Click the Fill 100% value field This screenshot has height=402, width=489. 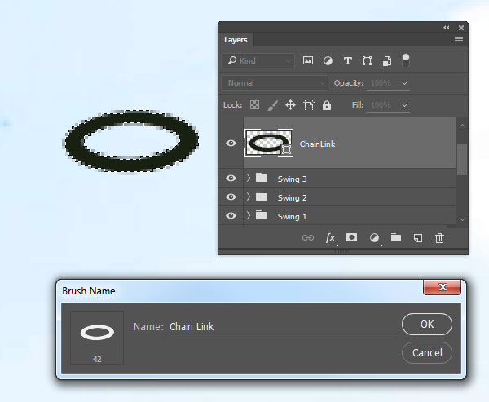click(x=382, y=105)
